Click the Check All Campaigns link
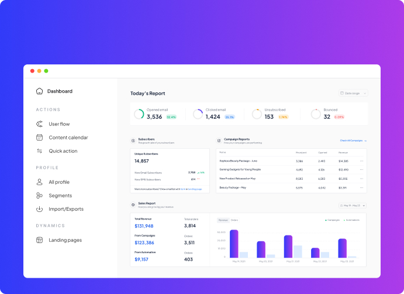Screen dimensions: 404x294 (353, 141)
